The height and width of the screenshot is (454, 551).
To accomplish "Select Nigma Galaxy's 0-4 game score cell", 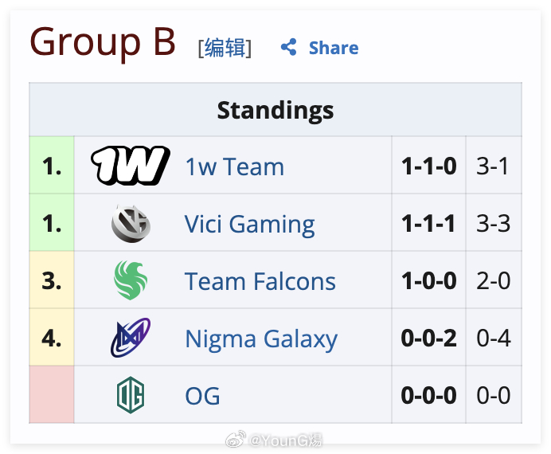I will click(x=494, y=338).
